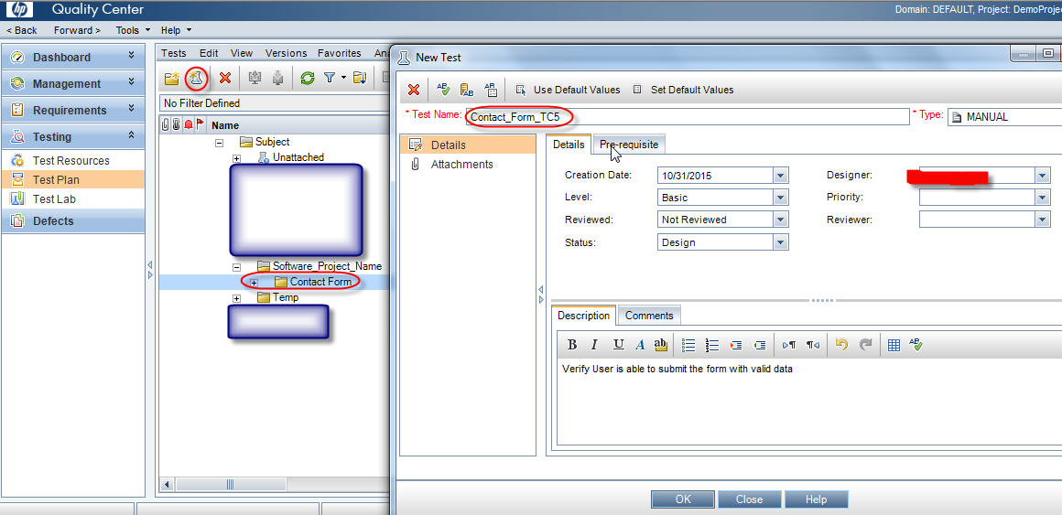Switch to the Pre-requisite tab

pos(629,145)
